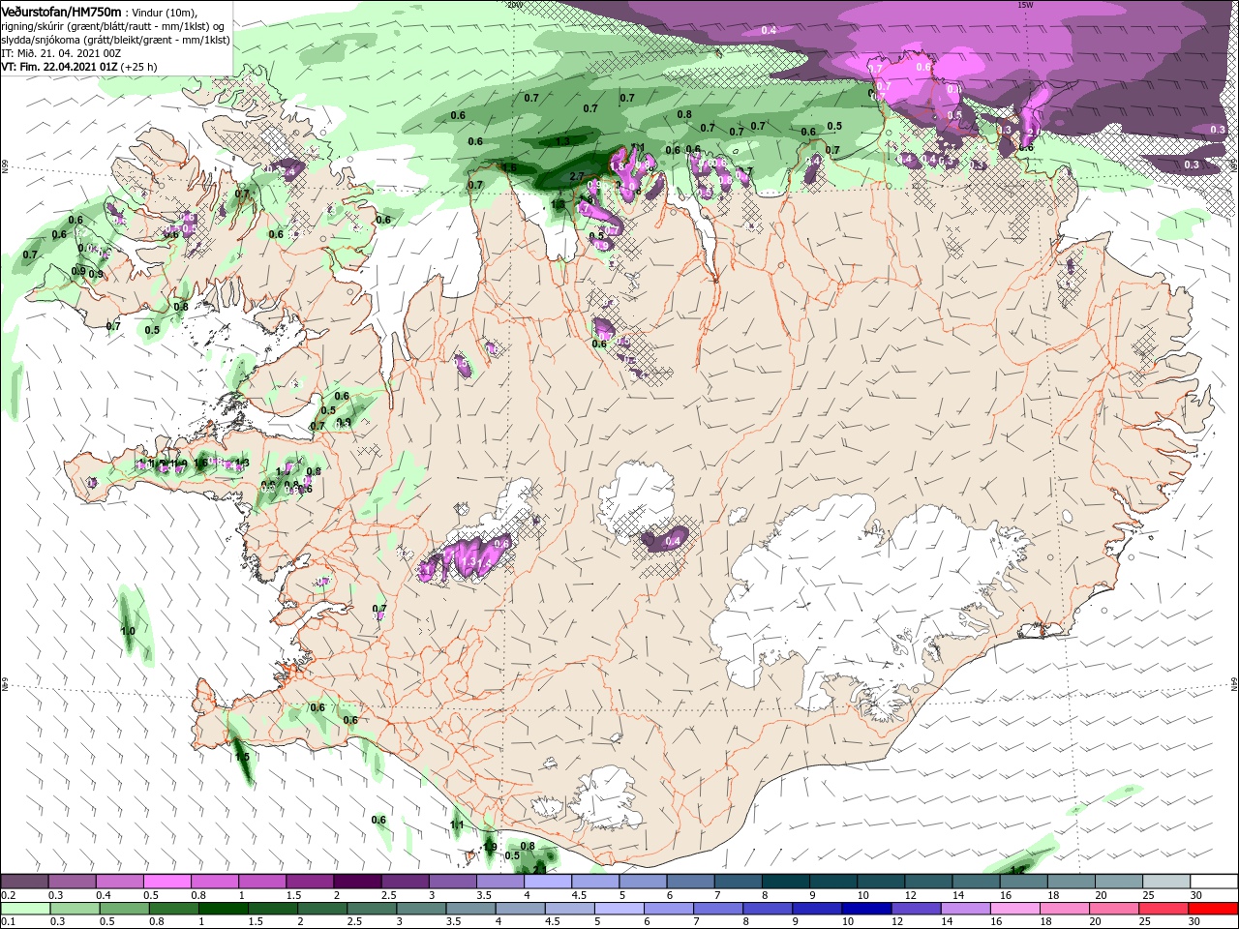Click the '2.7' precipitation value on north coast
Image resolution: width=1239 pixels, height=929 pixels.
pos(578,176)
